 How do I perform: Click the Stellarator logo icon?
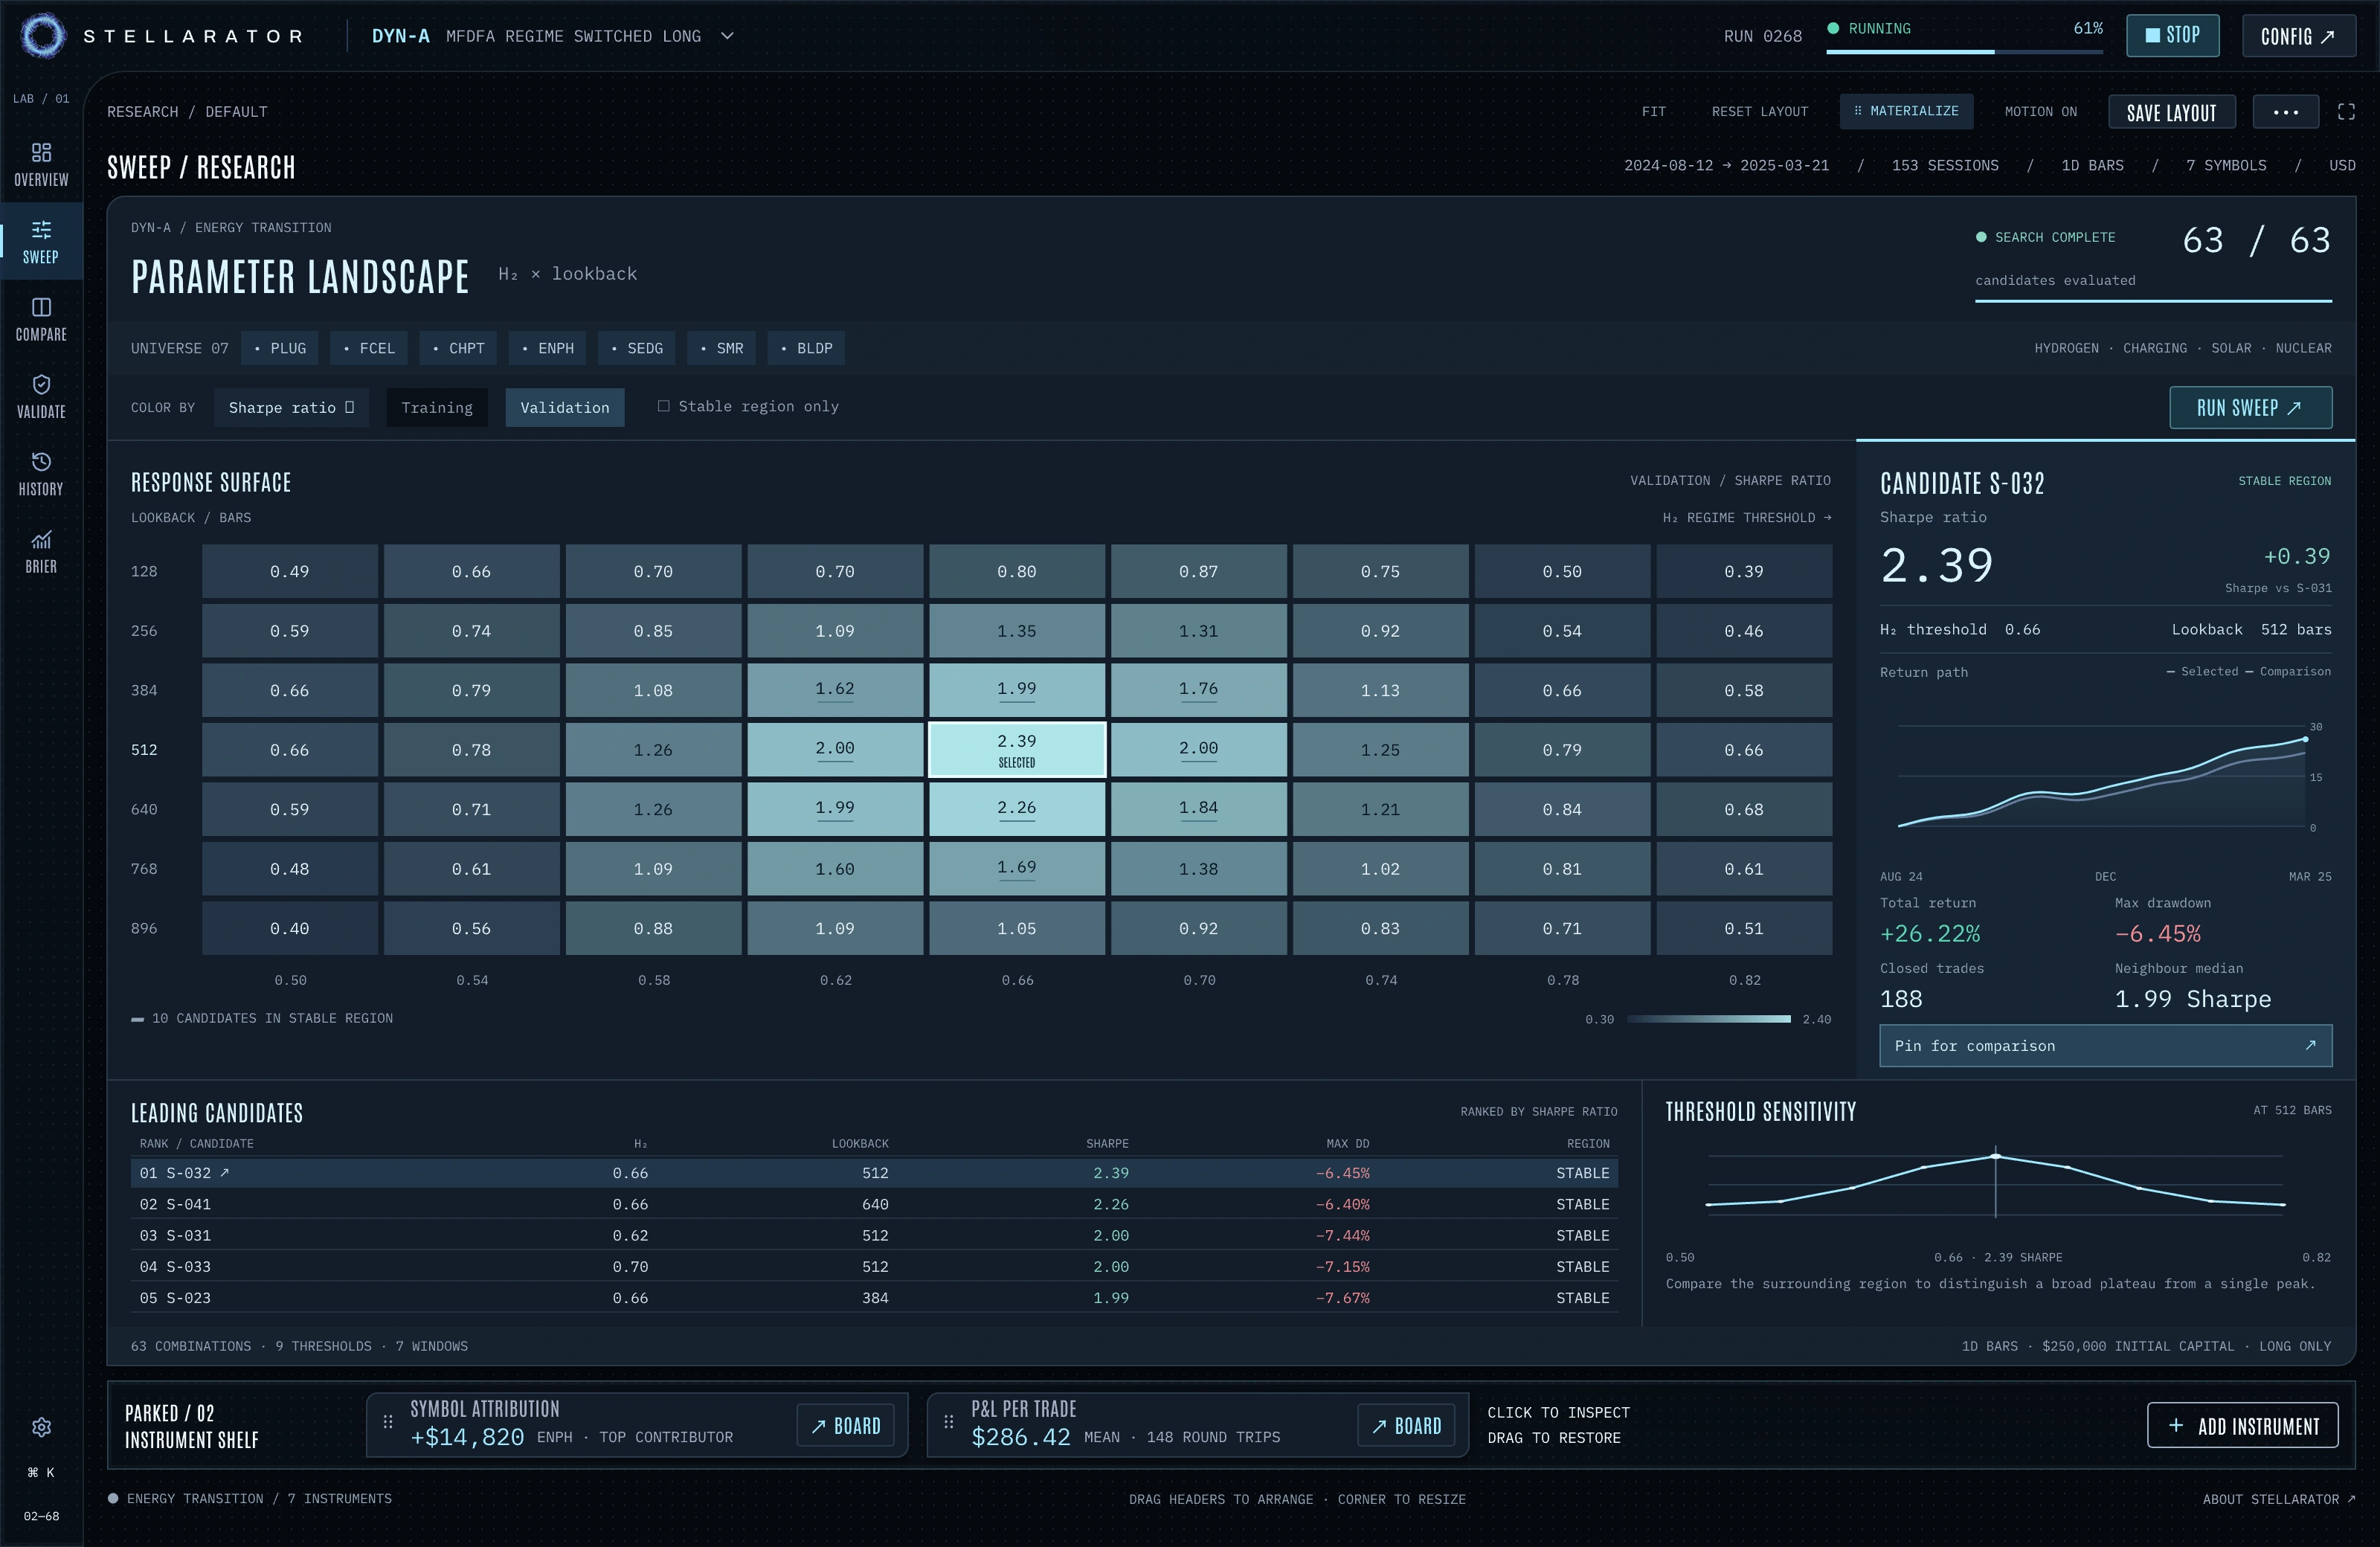tap(43, 36)
